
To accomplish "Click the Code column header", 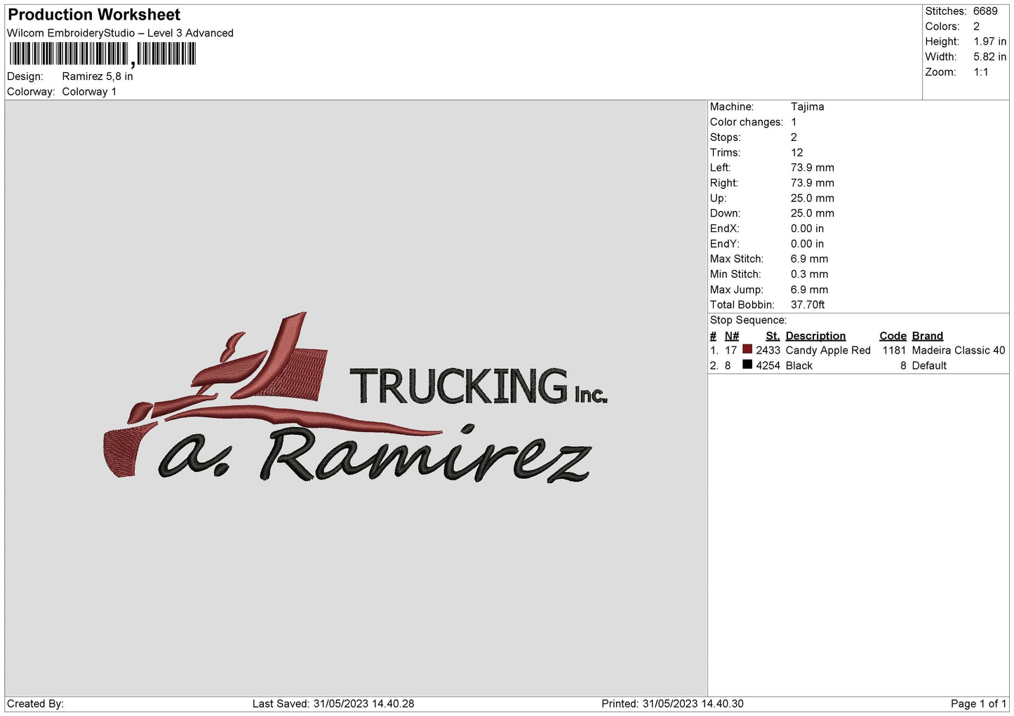I will click(x=893, y=336).
